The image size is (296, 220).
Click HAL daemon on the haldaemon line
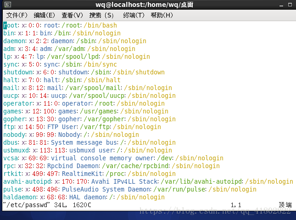[x=88, y=197]
